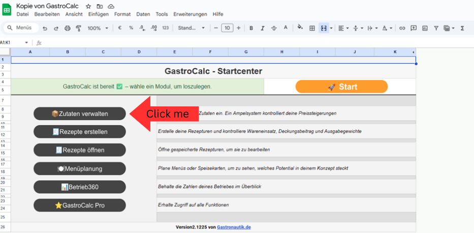The height and width of the screenshot is (233, 474).
Task: Click the Rezepte erstellen button
Action: coord(79,132)
